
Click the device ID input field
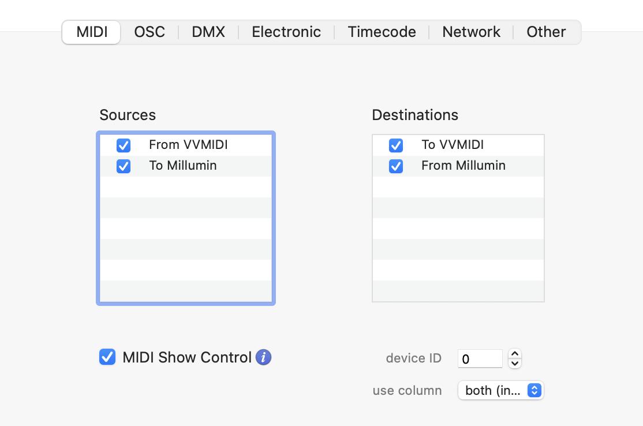point(480,358)
